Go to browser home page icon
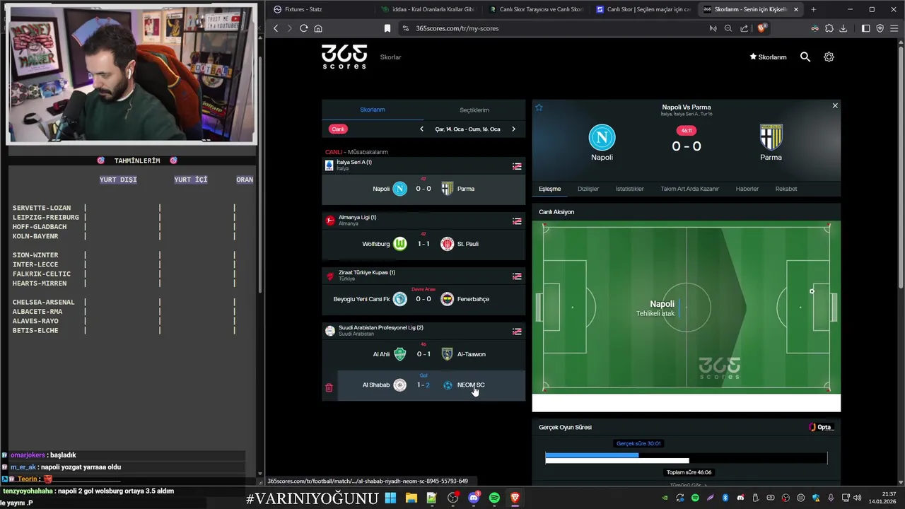 (x=318, y=28)
